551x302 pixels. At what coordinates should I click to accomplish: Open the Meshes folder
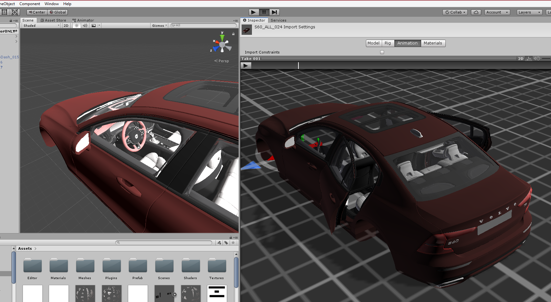[x=85, y=268]
